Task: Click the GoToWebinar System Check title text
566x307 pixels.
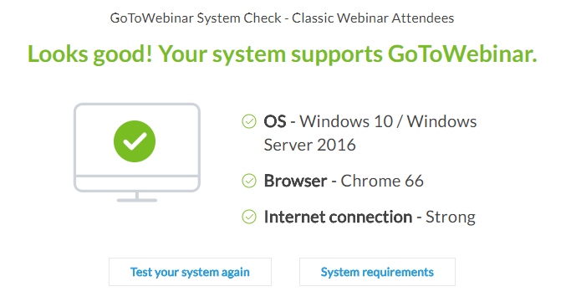Action: click(x=196, y=18)
